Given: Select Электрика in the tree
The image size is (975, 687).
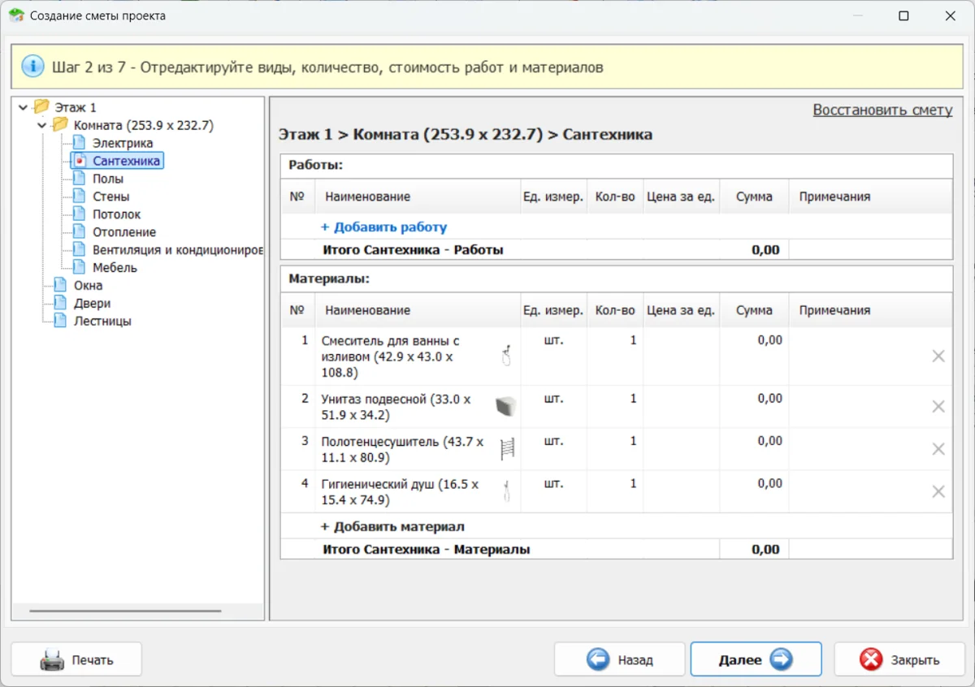Looking at the screenshot, I should [x=123, y=143].
